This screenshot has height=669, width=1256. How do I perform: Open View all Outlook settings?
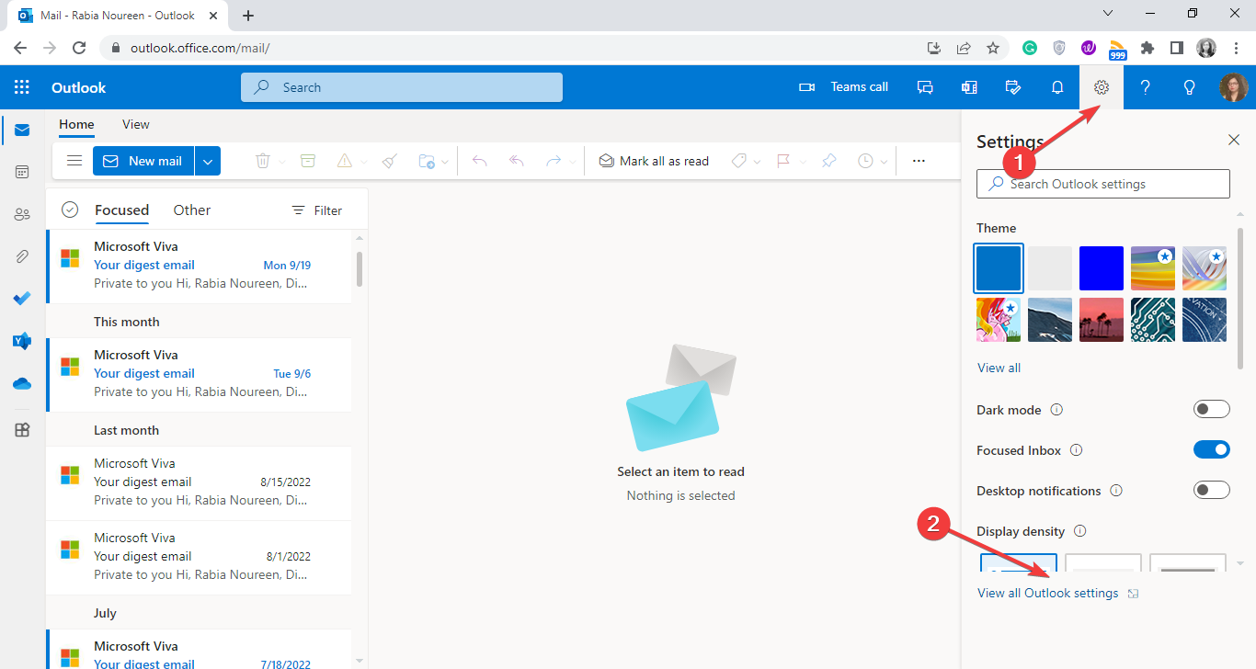1047,593
